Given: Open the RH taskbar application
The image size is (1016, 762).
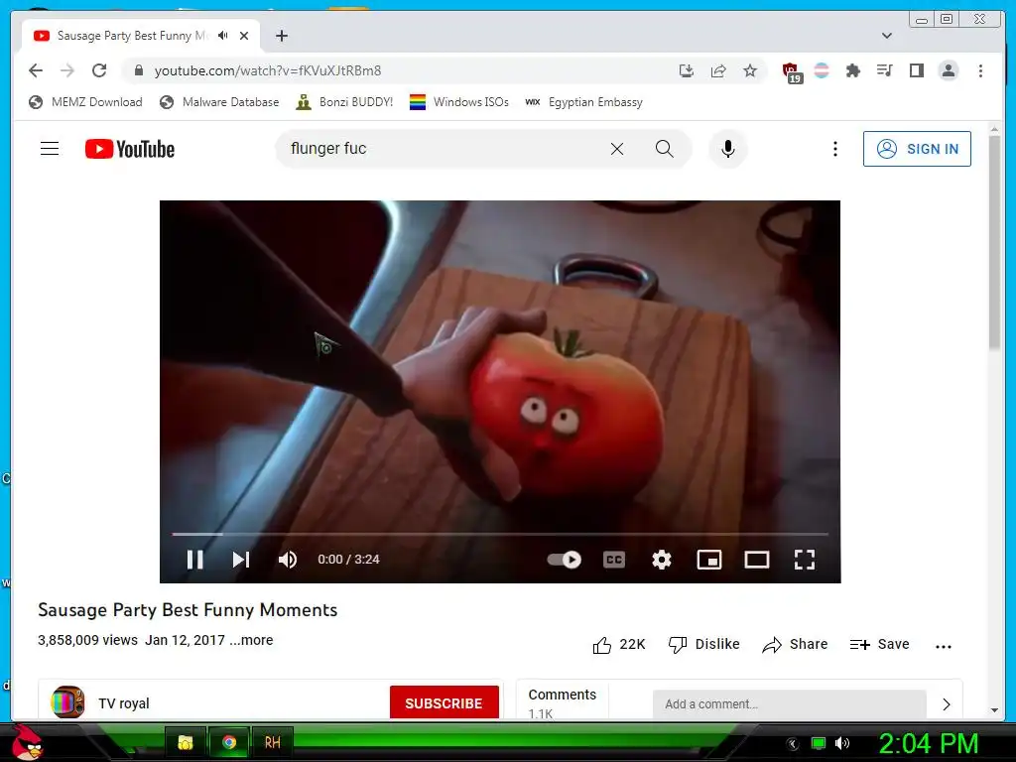Looking at the screenshot, I should point(272,742).
